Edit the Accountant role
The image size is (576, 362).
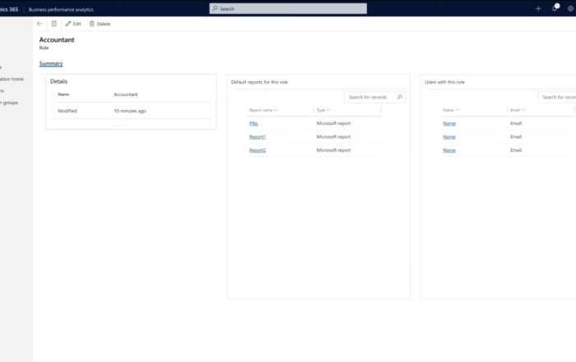[73, 24]
